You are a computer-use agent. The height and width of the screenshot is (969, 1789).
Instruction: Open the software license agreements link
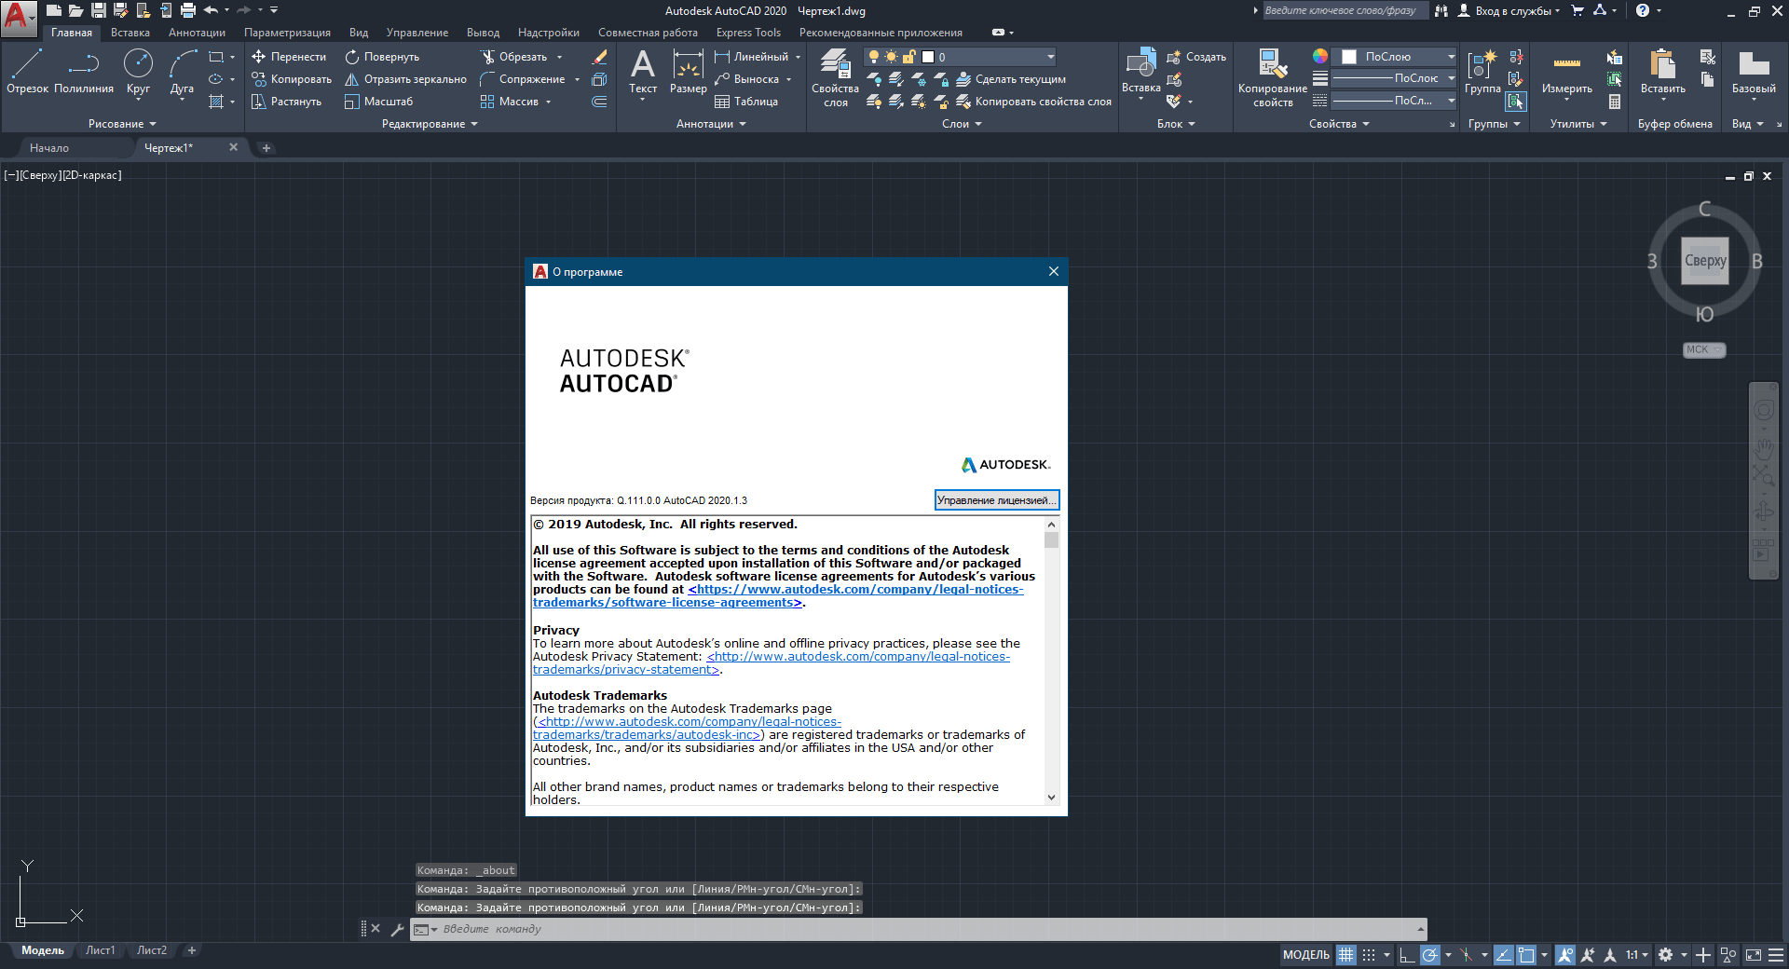click(x=854, y=590)
